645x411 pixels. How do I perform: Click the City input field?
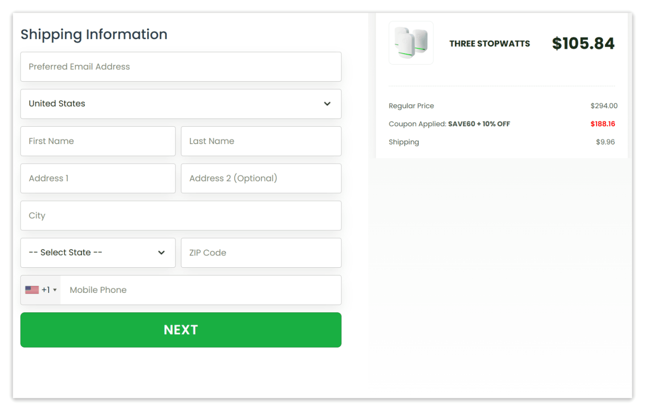[x=181, y=215]
